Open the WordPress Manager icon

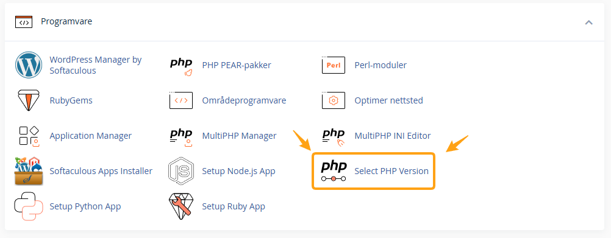[29, 65]
